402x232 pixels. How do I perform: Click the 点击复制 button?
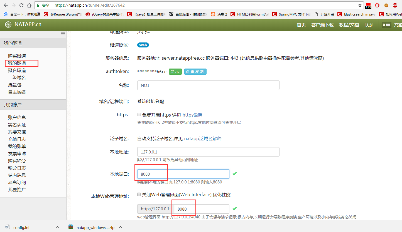195,72
